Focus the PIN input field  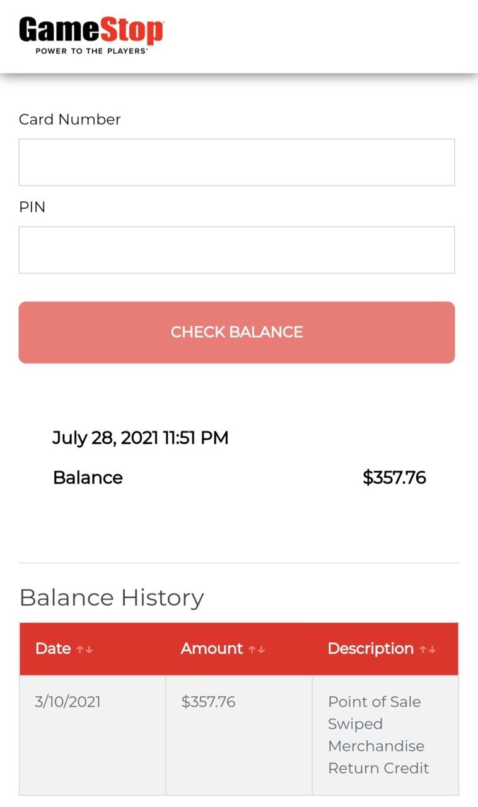(x=236, y=250)
